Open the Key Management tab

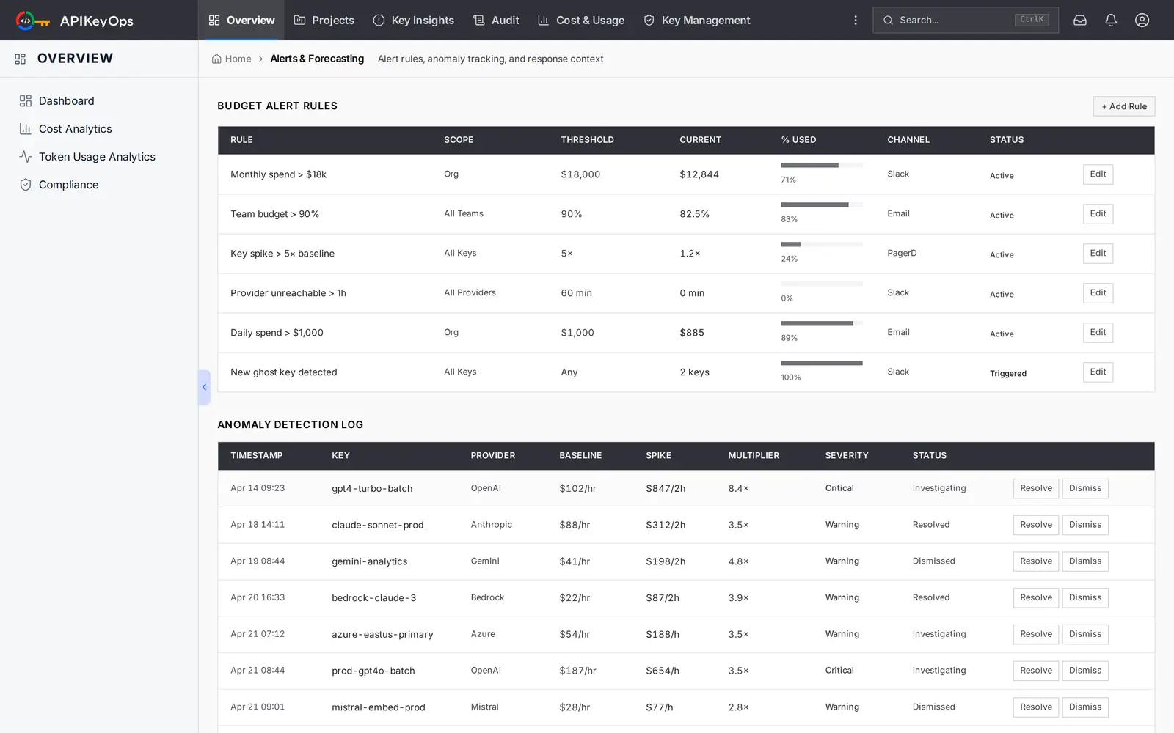click(x=696, y=21)
